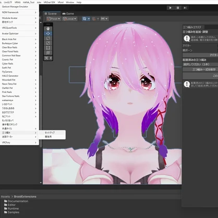This screenshot has width=218, height=218.
Task: Open the 選択してください braid dropdown
Action: [200, 64]
